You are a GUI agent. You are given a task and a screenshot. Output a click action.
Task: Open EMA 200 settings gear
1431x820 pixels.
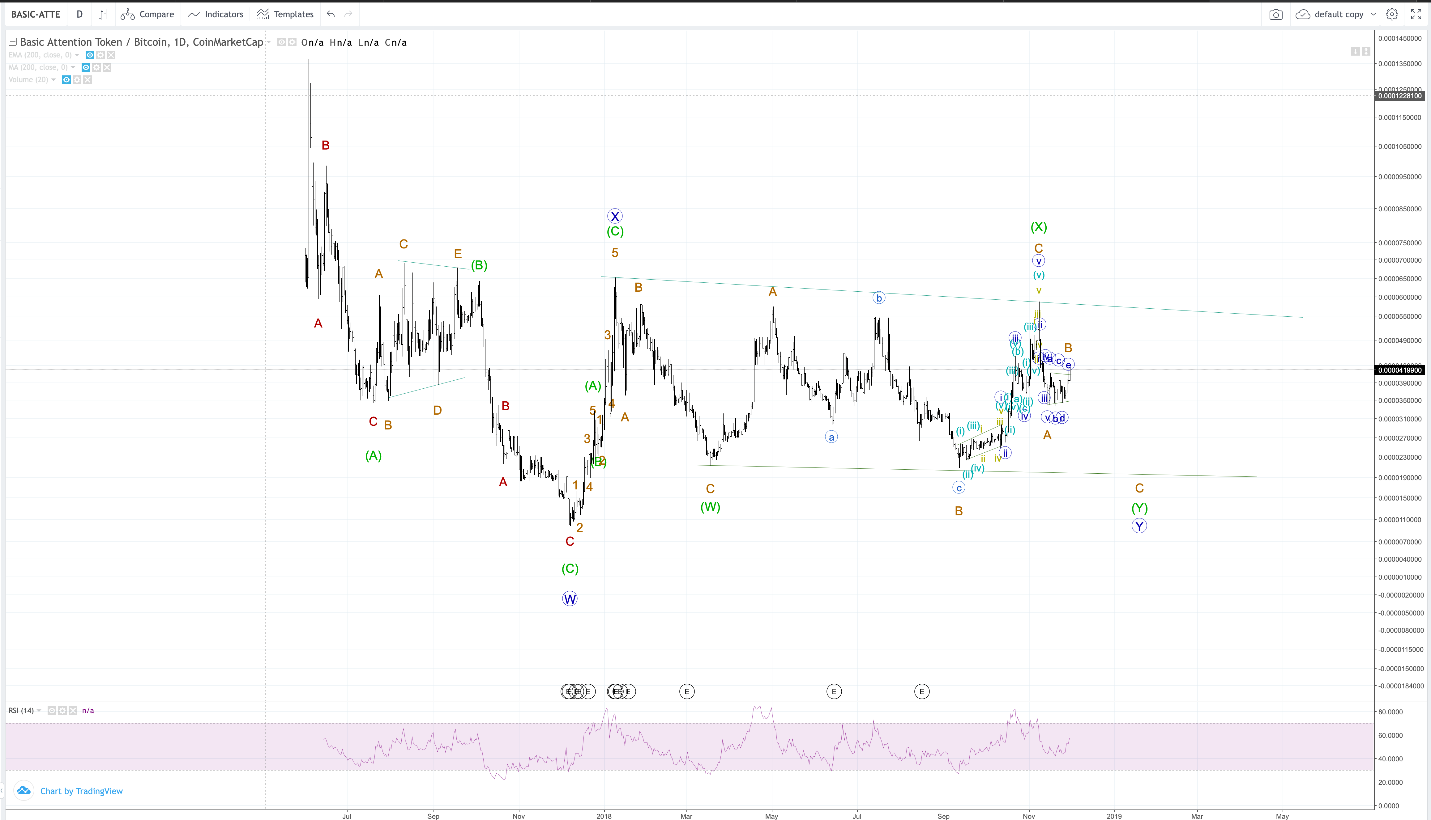tap(100, 55)
